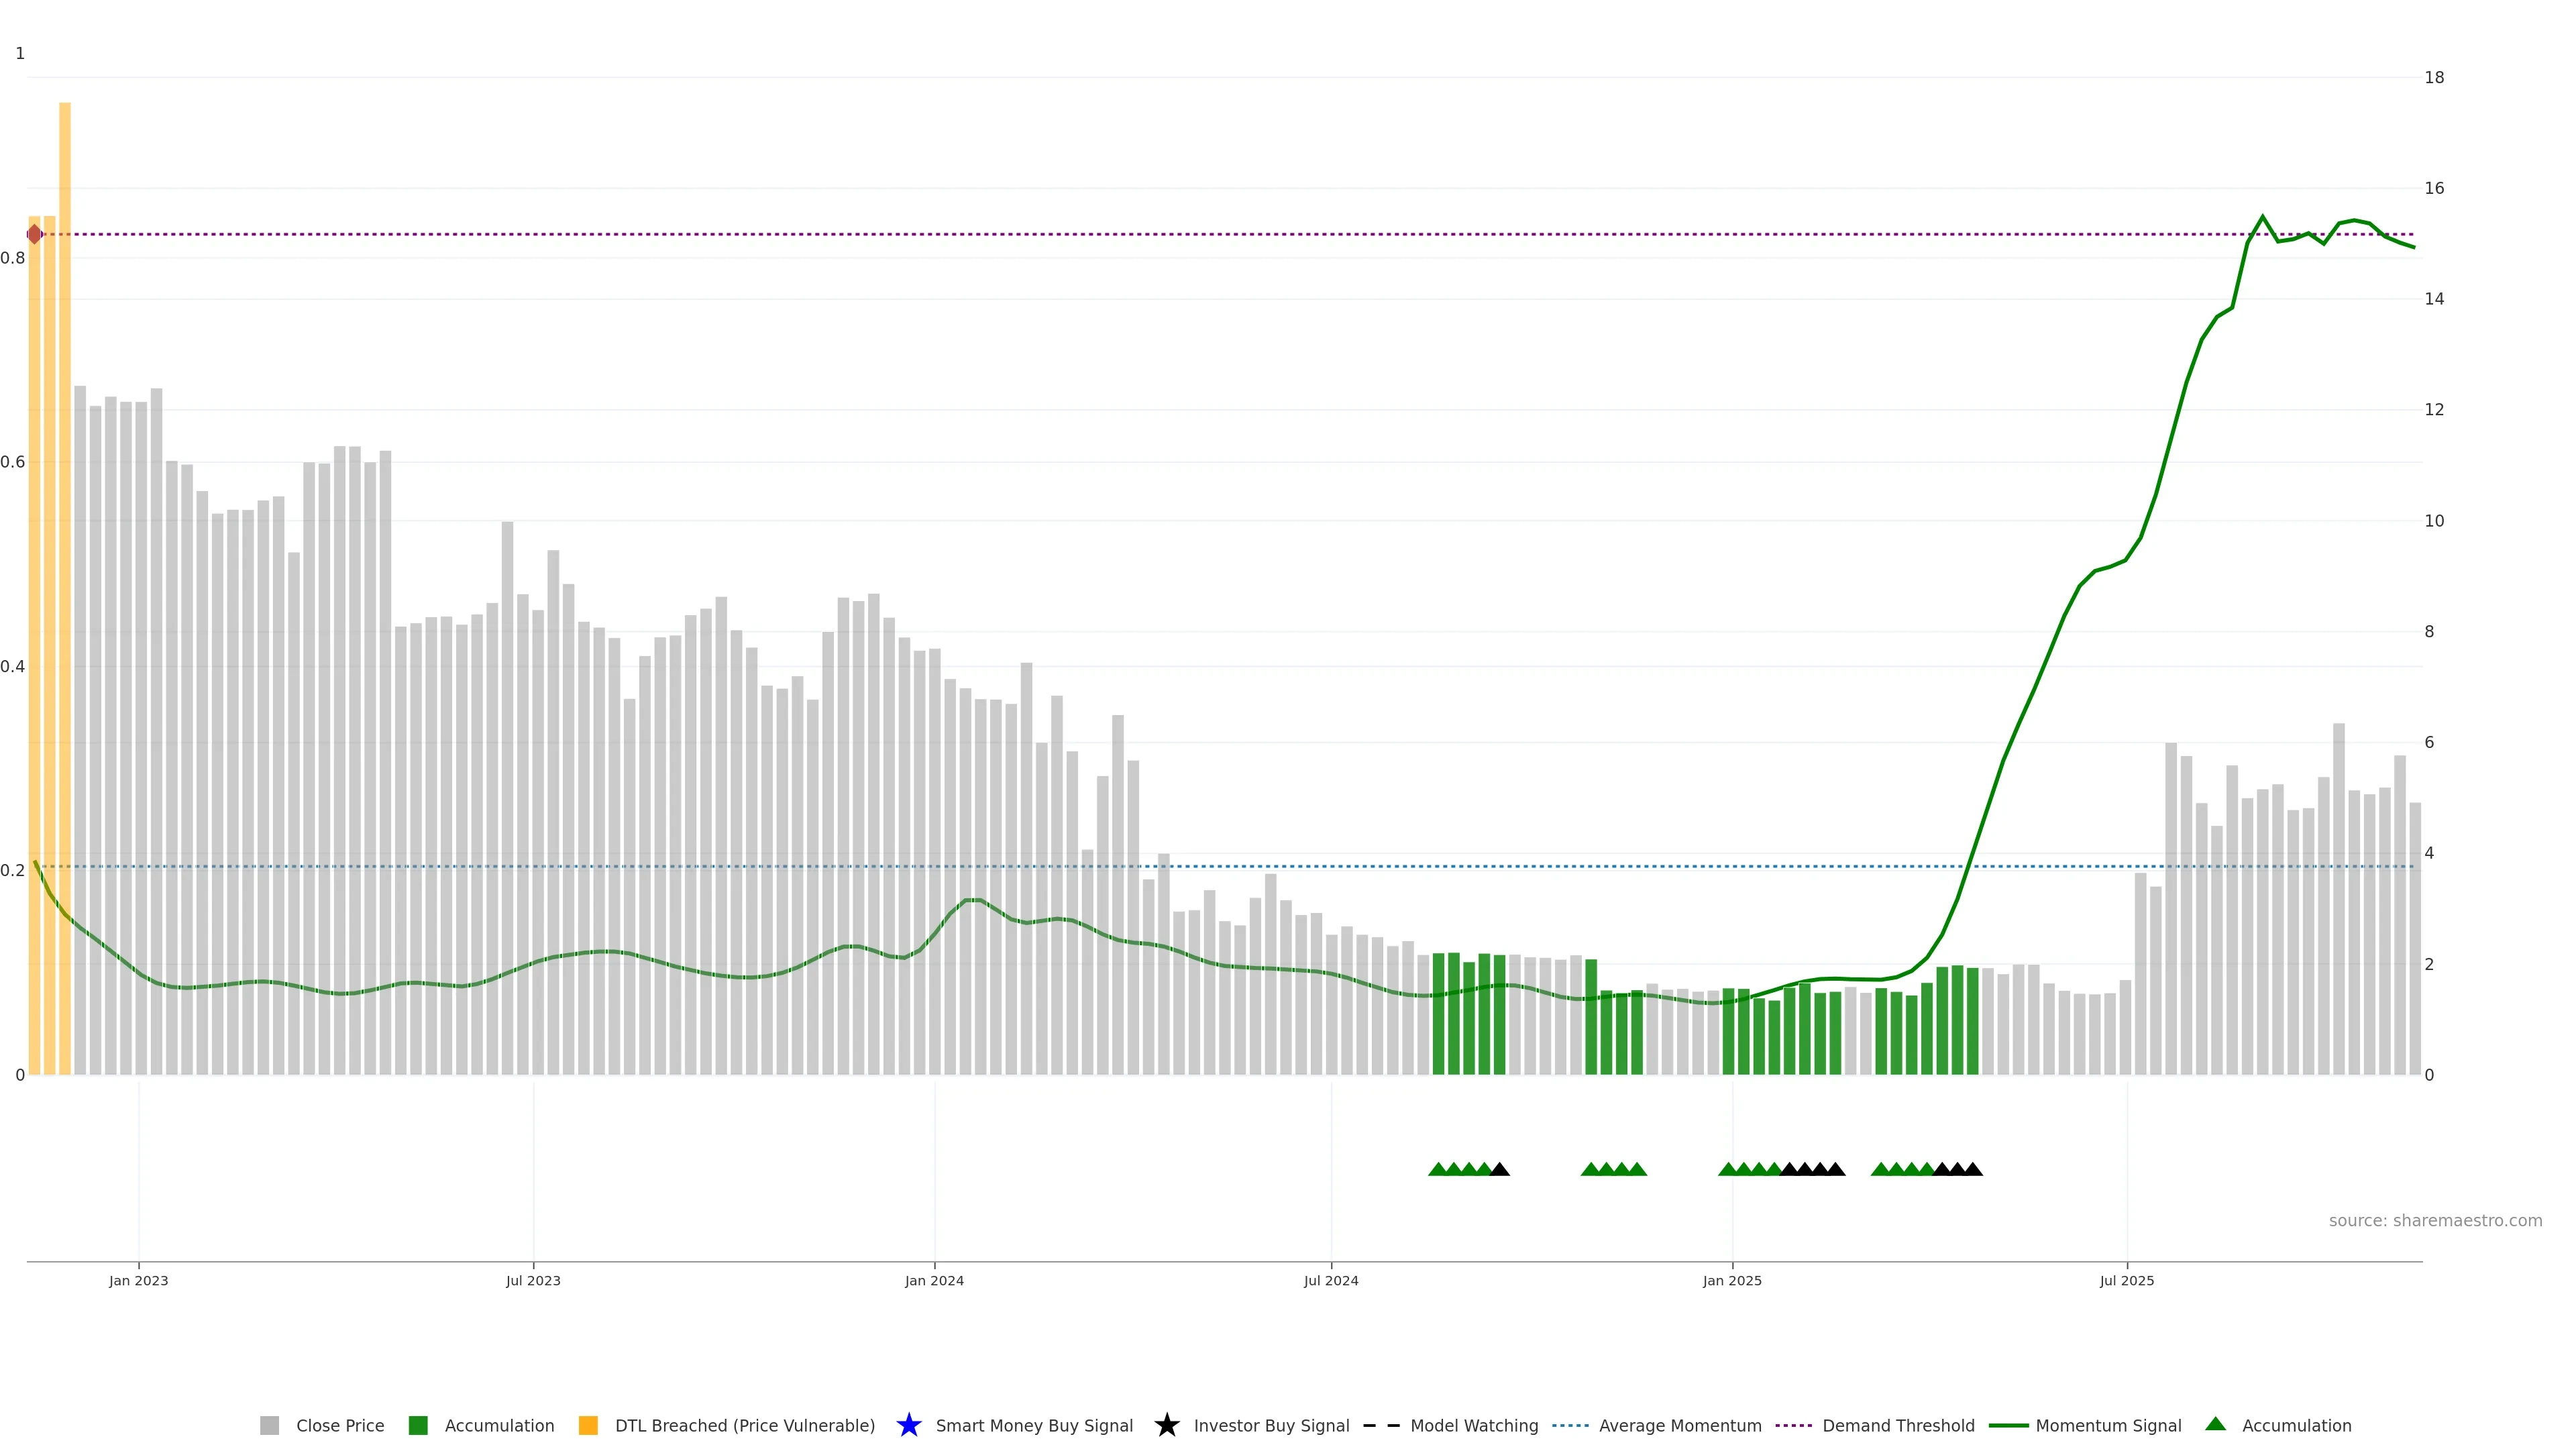Click the red diamond marker on threshold line
The height and width of the screenshot is (1449, 2576).
(x=35, y=234)
